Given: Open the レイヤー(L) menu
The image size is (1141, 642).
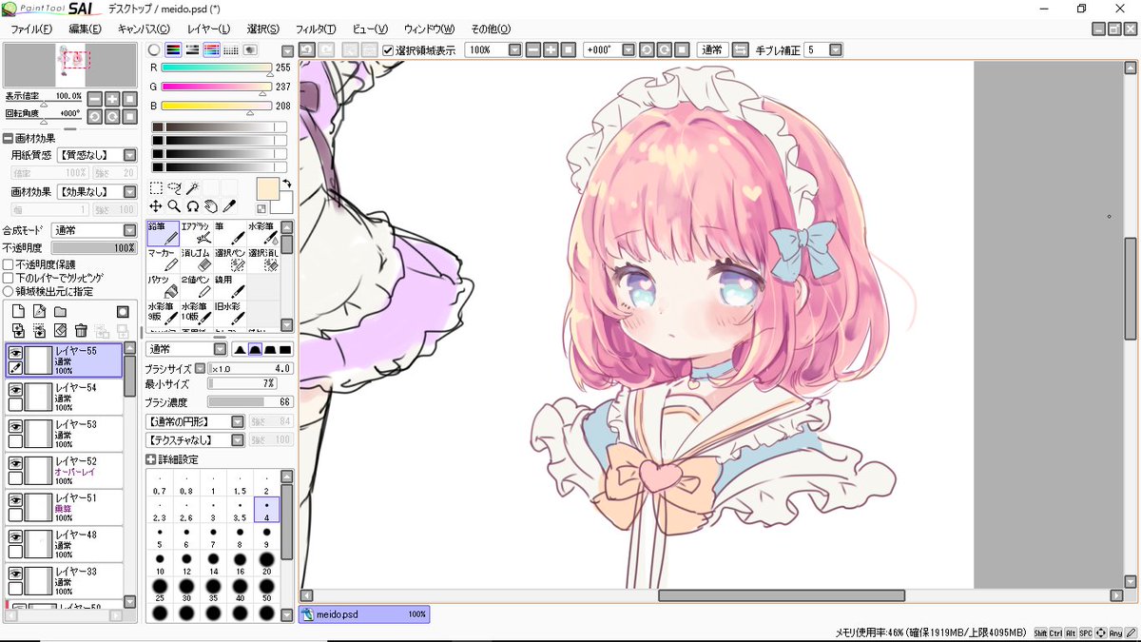Looking at the screenshot, I should (x=209, y=29).
